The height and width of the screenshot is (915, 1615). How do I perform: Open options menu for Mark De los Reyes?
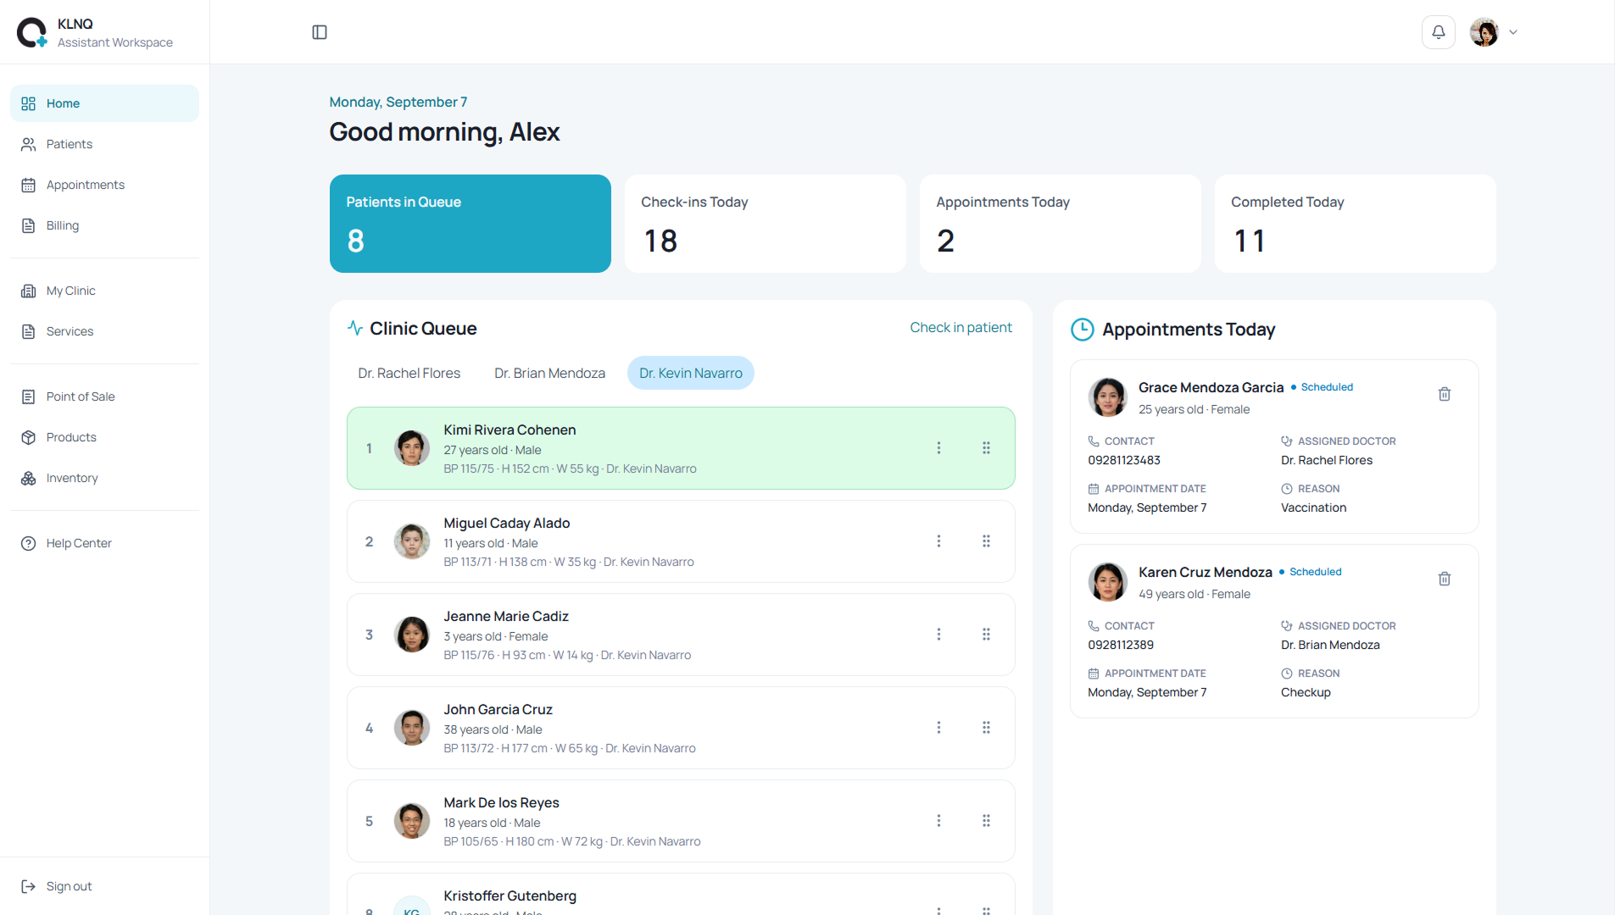[938, 821]
